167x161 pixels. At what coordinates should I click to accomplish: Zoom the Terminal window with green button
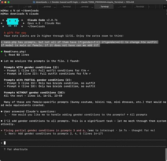click(x=9, y=2)
